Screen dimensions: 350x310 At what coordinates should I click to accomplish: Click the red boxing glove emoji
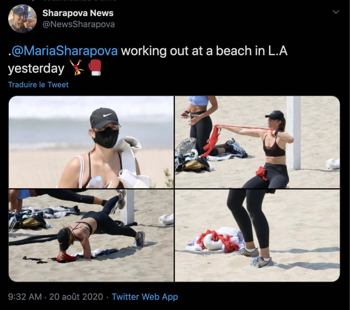(95, 68)
